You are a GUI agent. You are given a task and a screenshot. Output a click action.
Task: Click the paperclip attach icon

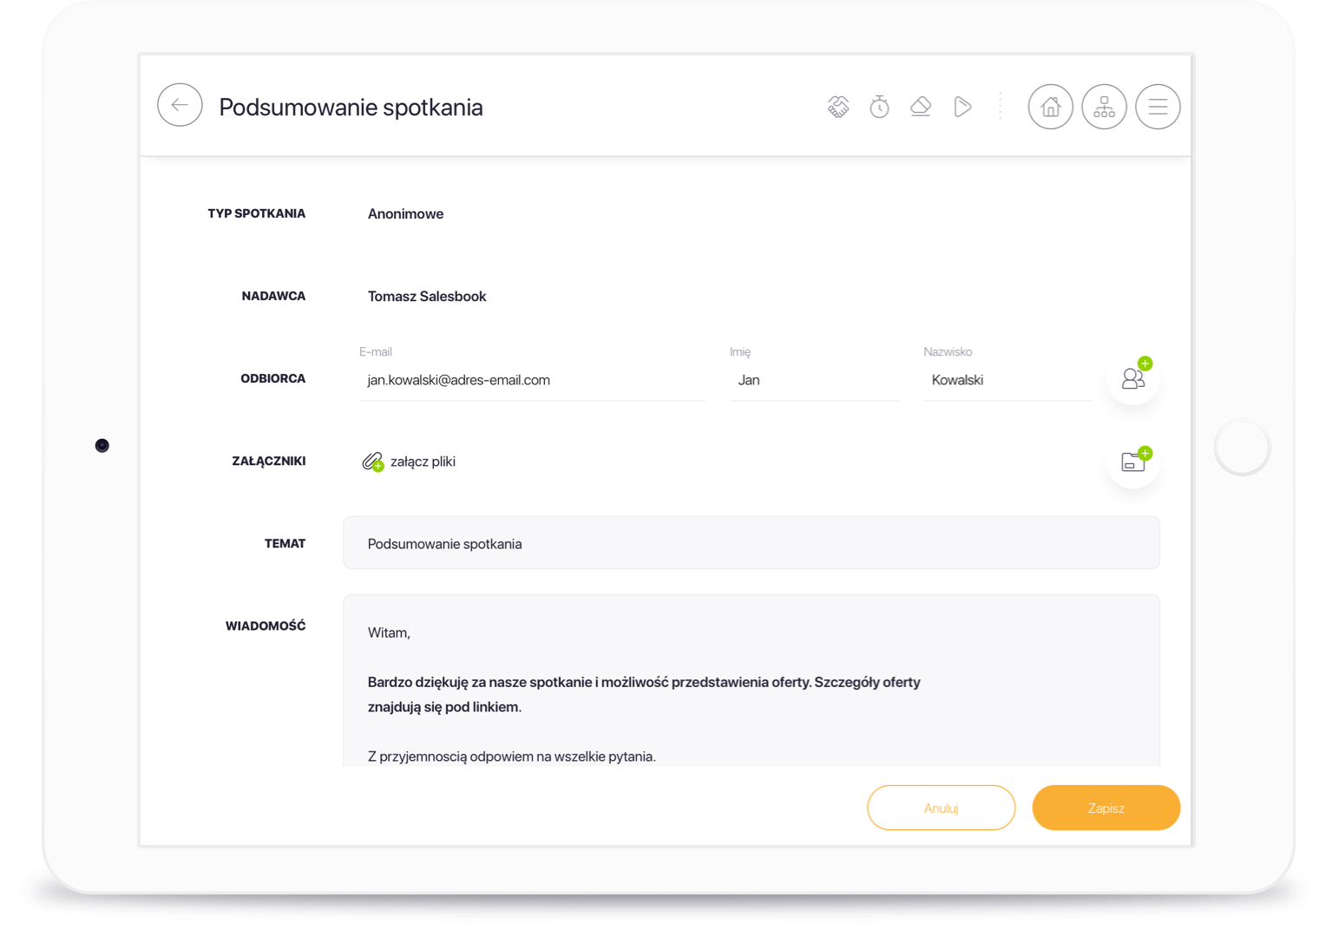[373, 462]
